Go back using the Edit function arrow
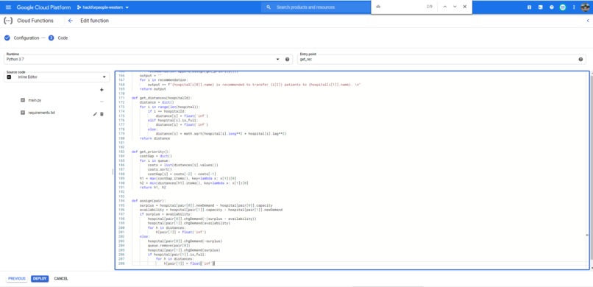 point(71,21)
